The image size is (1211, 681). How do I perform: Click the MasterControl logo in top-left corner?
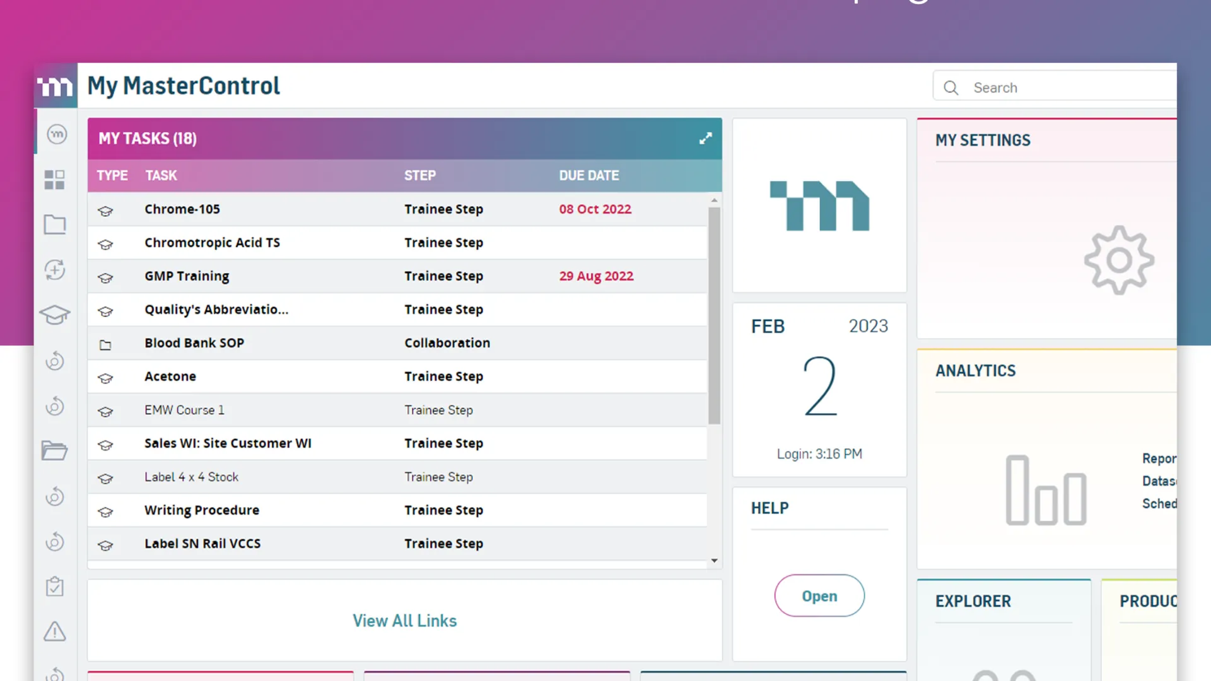coord(56,86)
